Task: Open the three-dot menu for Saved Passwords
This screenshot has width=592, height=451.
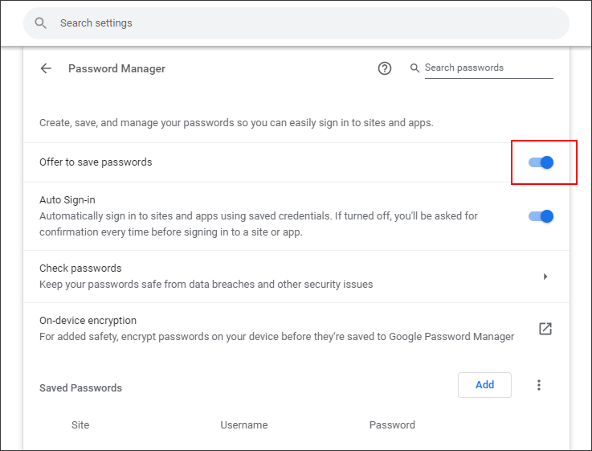Action: pos(539,385)
